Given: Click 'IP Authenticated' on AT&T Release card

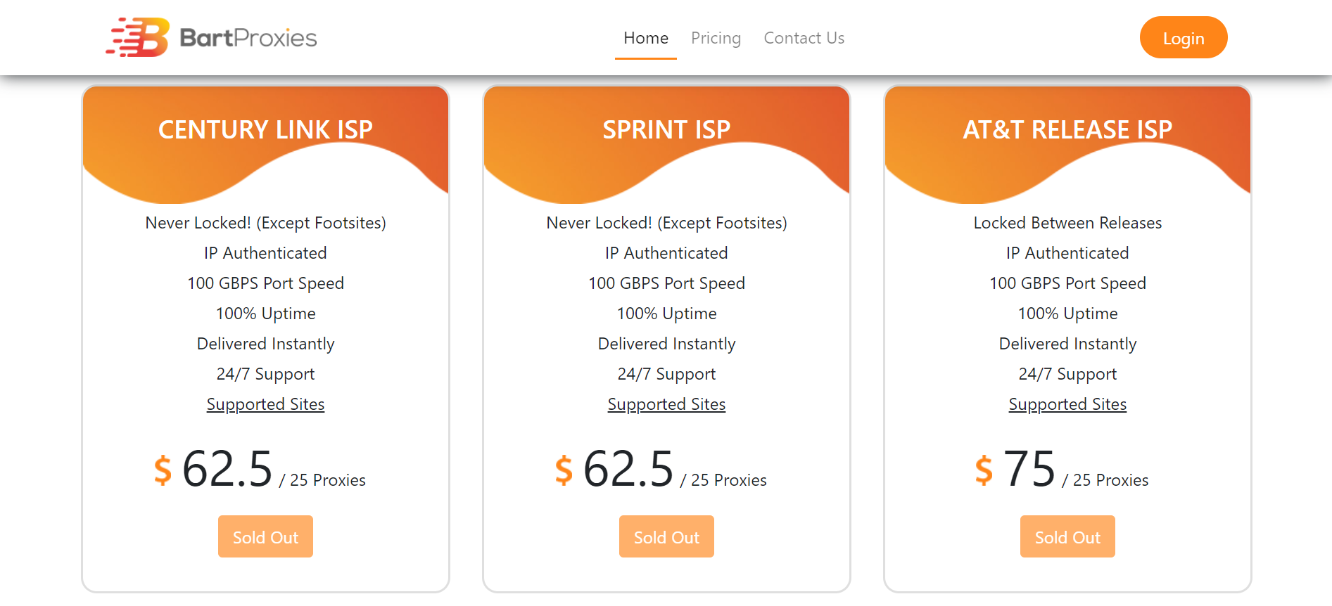Looking at the screenshot, I should tap(1067, 253).
